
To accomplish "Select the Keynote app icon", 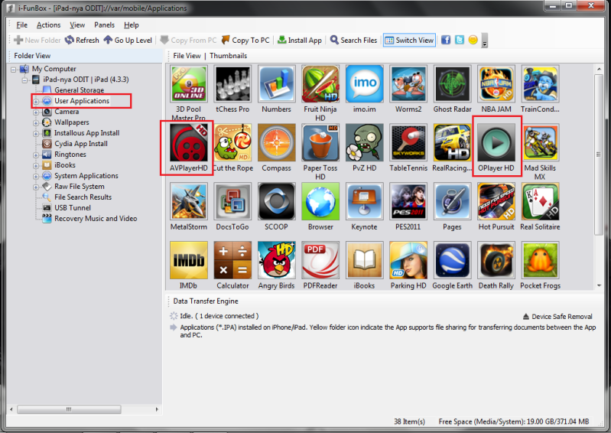I will coord(364,201).
